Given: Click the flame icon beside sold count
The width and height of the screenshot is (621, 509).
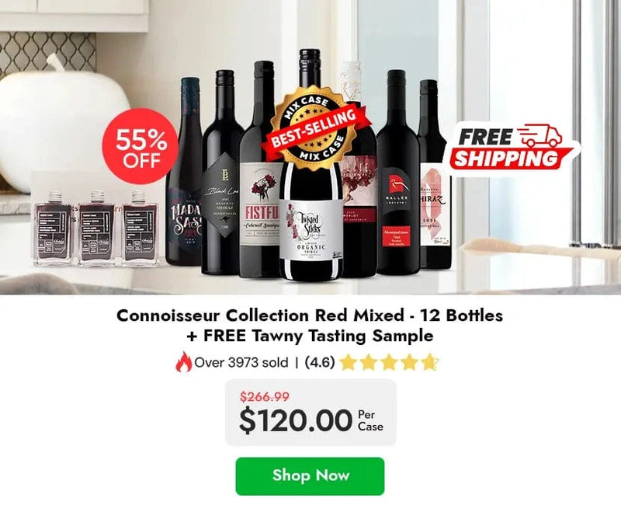Looking at the screenshot, I should pos(183,362).
